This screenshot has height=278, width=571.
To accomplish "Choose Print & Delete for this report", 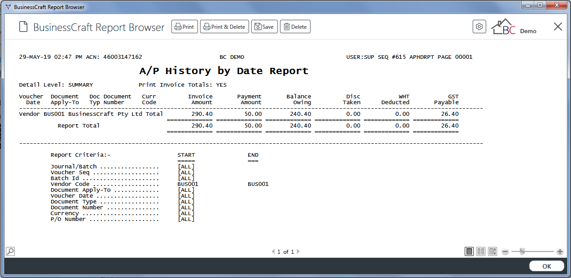I will pos(224,27).
